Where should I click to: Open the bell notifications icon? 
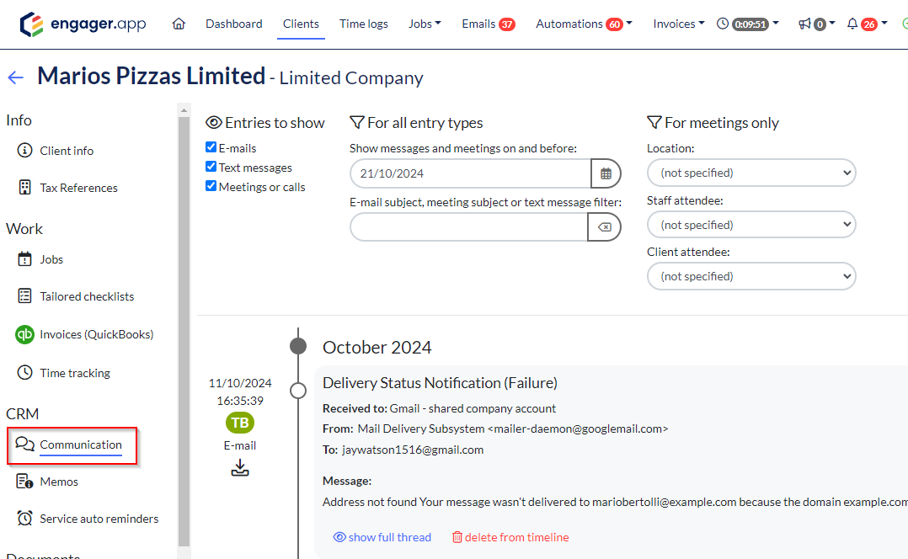point(852,24)
